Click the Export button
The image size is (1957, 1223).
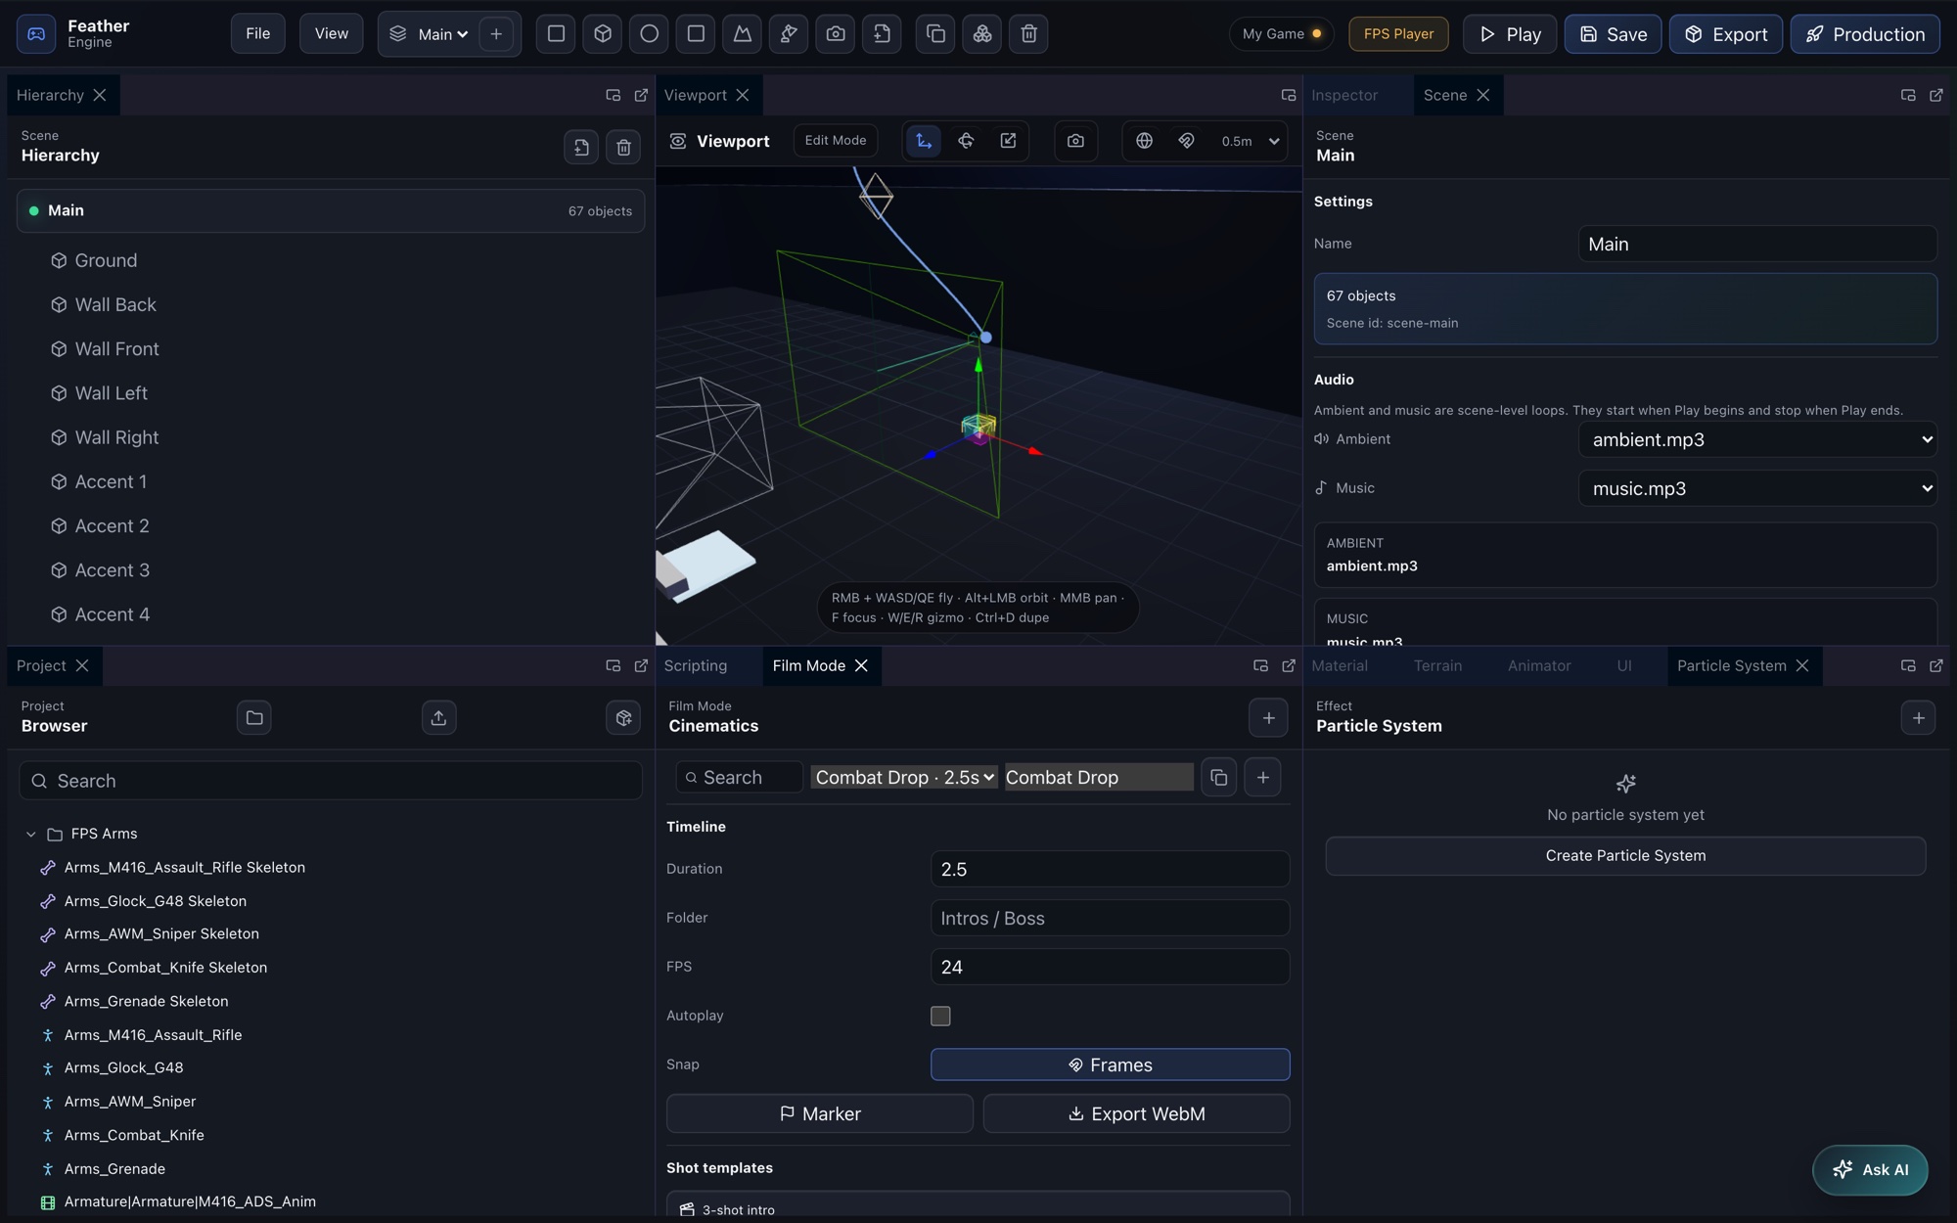click(1726, 34)
